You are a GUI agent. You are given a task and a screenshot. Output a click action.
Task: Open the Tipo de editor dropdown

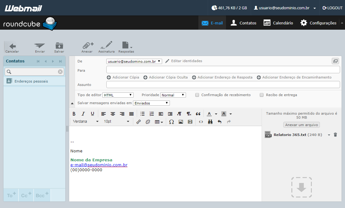tap(118, 95)
